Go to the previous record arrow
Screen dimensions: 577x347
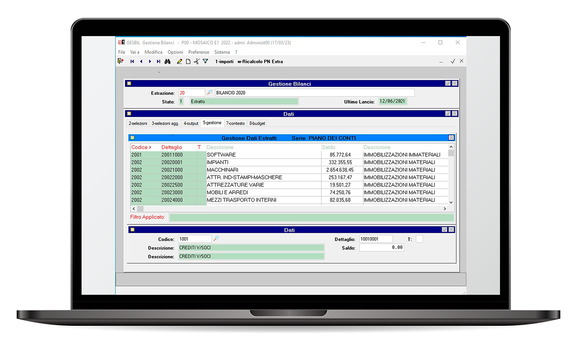(x=141, y=61)
